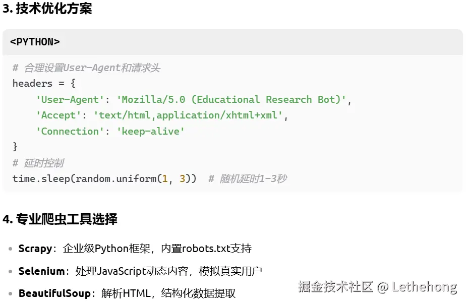This screenshot has width=466, height=304.
Task: Click the Scrapy bold term
Action: coord(35,249)
